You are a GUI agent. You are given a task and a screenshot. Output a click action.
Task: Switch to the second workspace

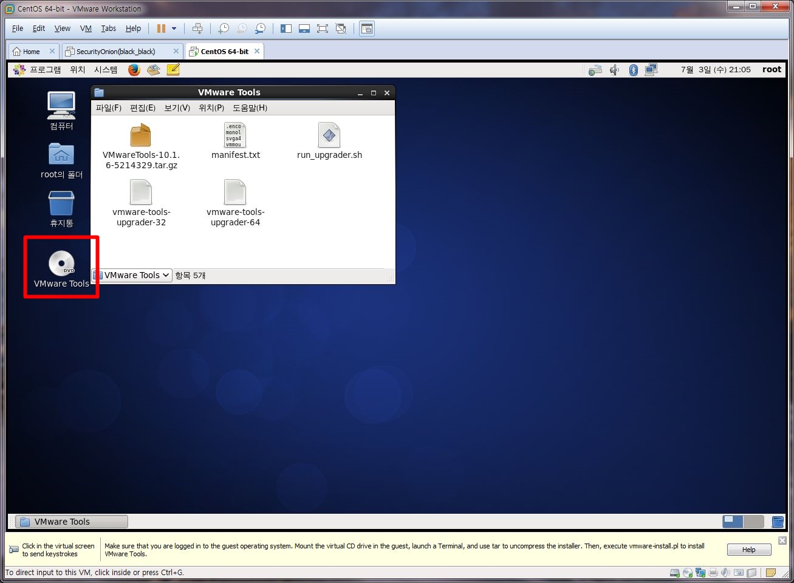[x=754, y=522]
